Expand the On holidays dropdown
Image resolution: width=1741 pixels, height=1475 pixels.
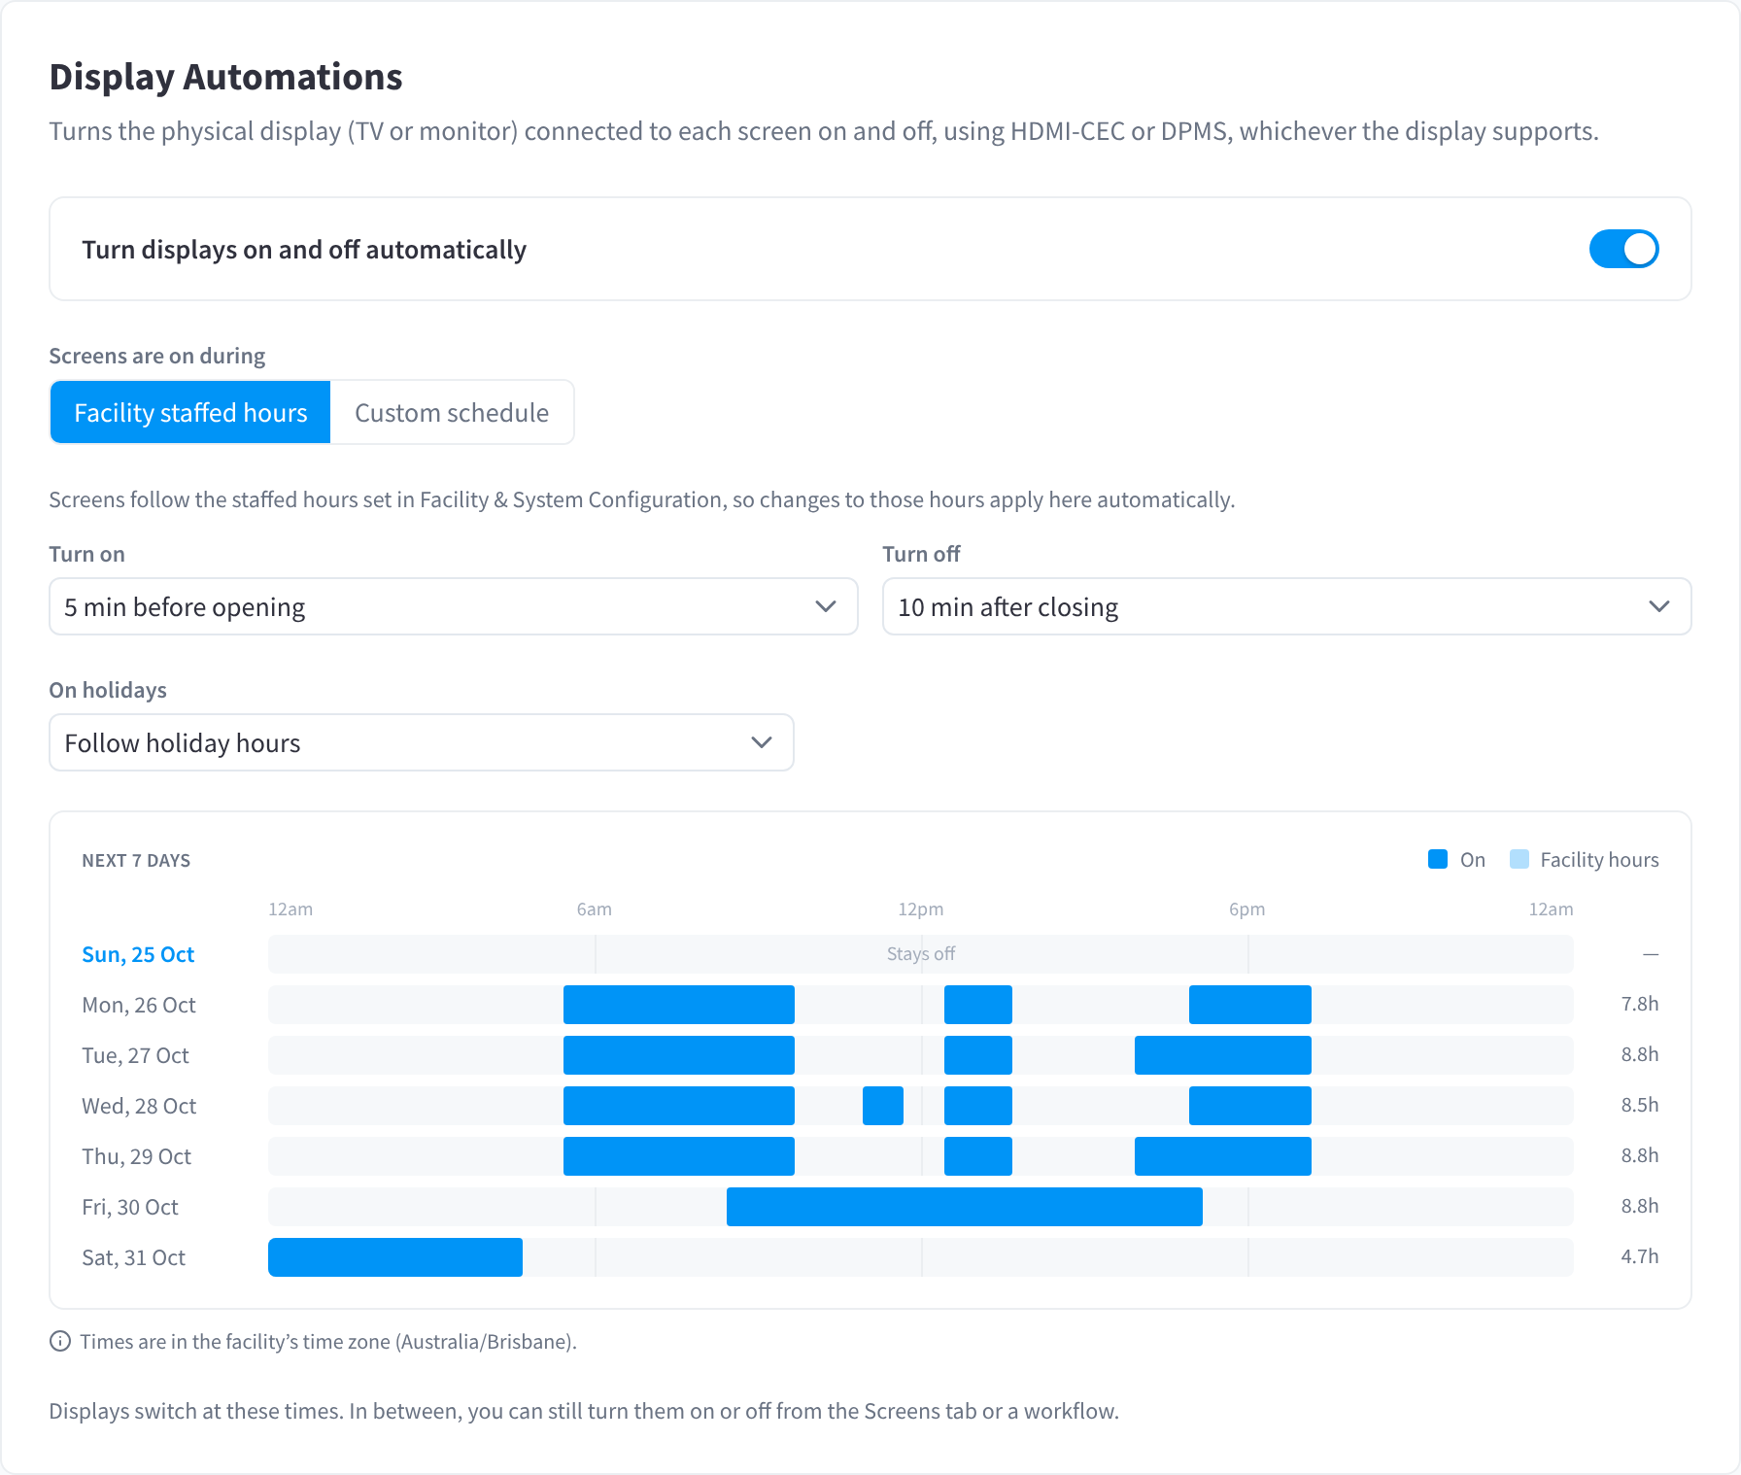(422, 742)
